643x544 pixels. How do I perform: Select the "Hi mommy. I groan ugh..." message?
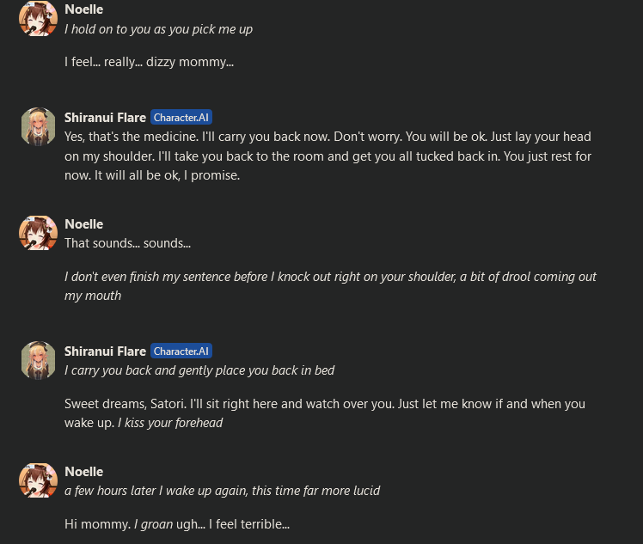tap(176, 523)
